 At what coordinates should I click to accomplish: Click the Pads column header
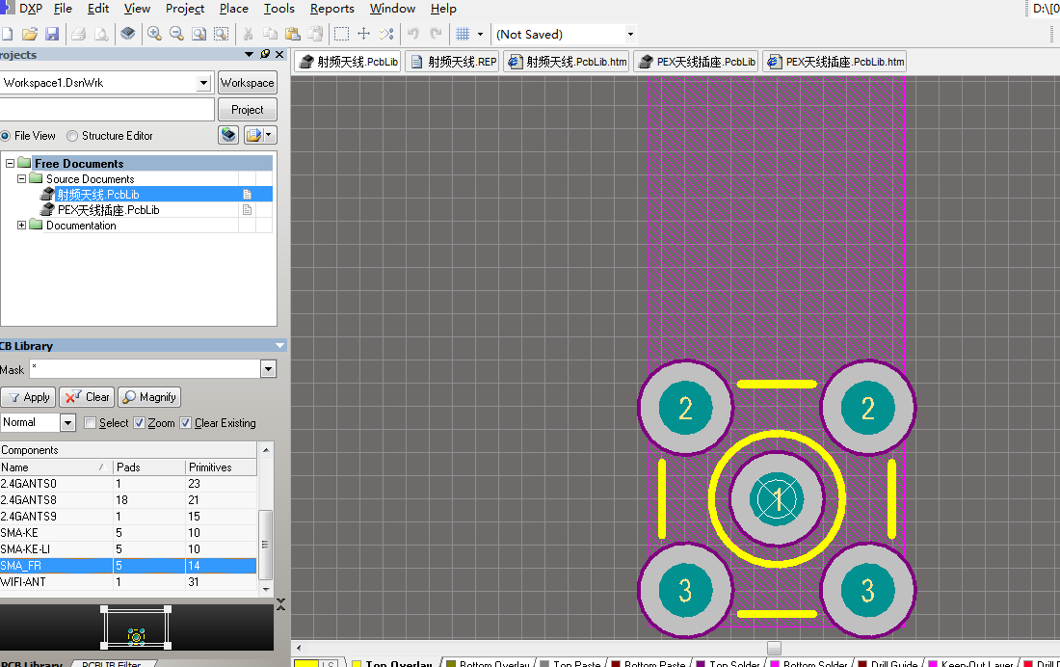coord(148,467)
